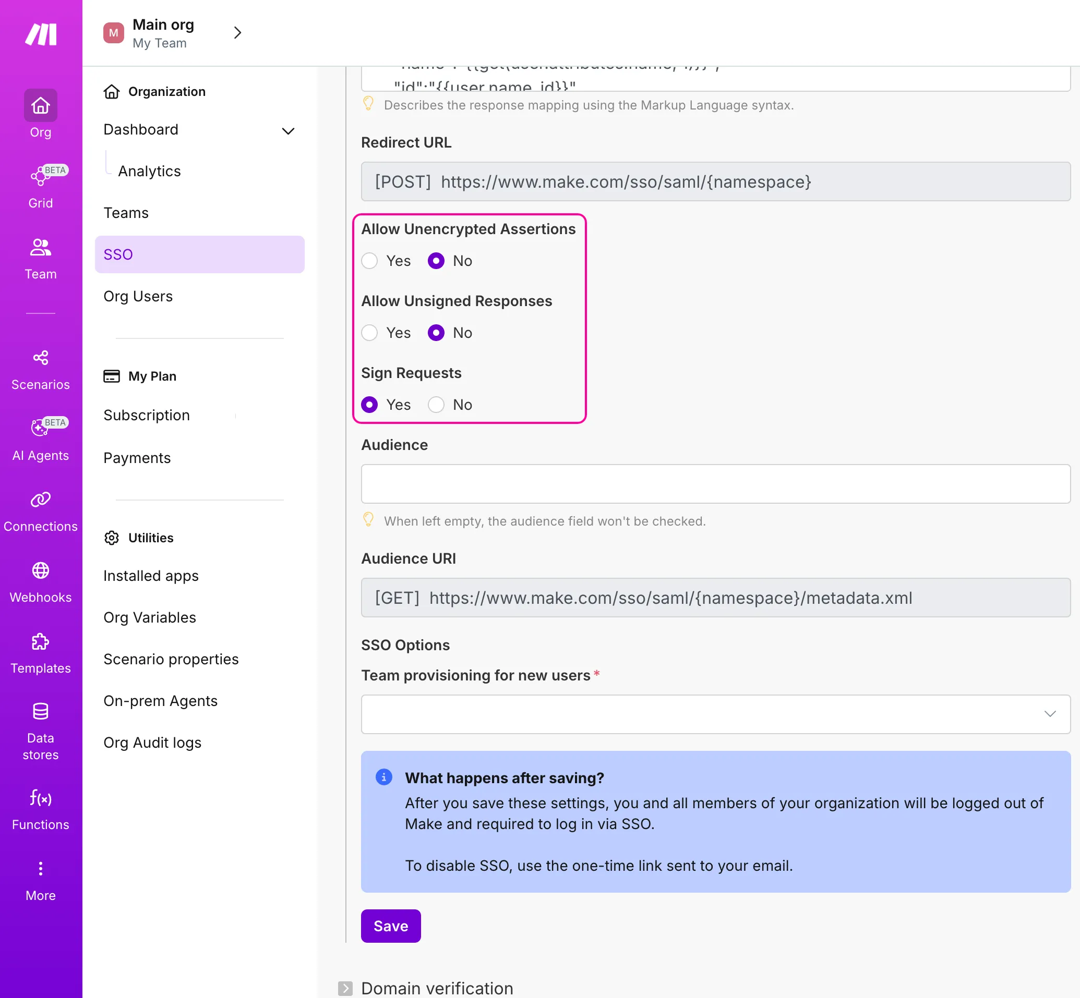This screenshot has width=1080, height=998.
Task: Select Yes for Sign Requests
Action: pos(369,405)
